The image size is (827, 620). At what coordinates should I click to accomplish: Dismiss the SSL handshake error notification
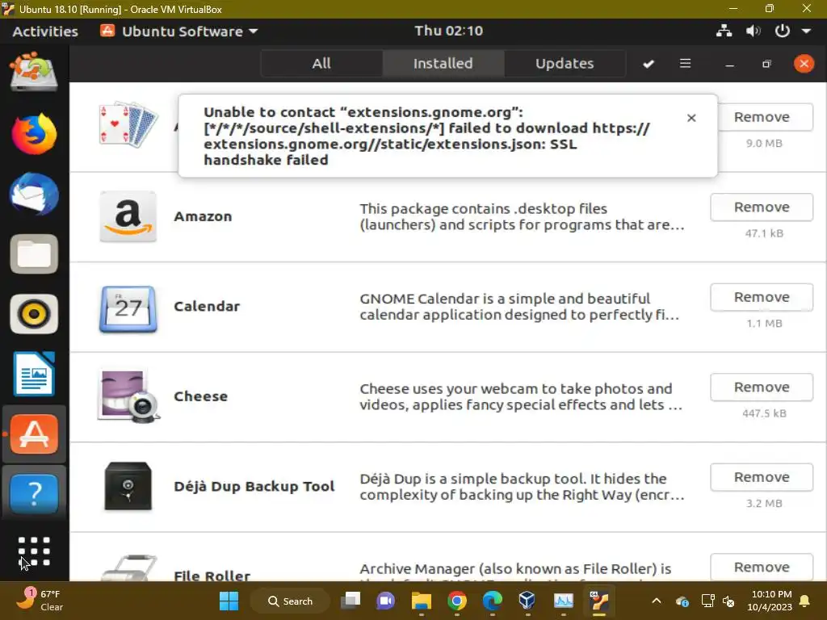[x=691, y=118]
